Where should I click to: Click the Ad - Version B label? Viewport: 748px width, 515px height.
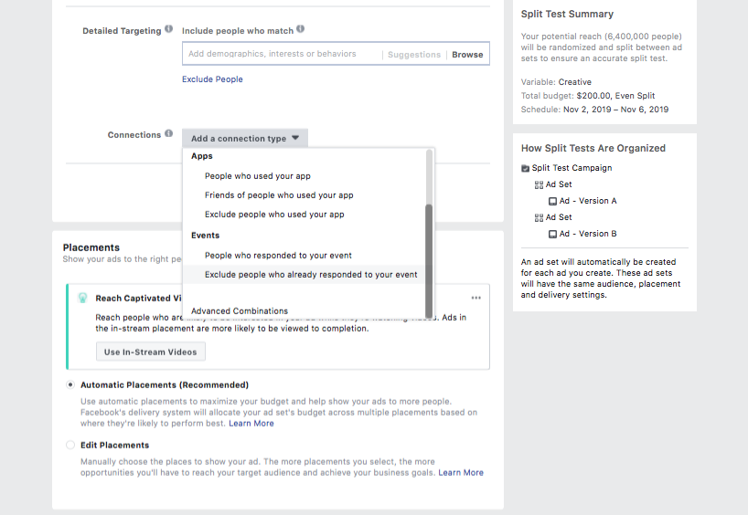click(588, 234)
